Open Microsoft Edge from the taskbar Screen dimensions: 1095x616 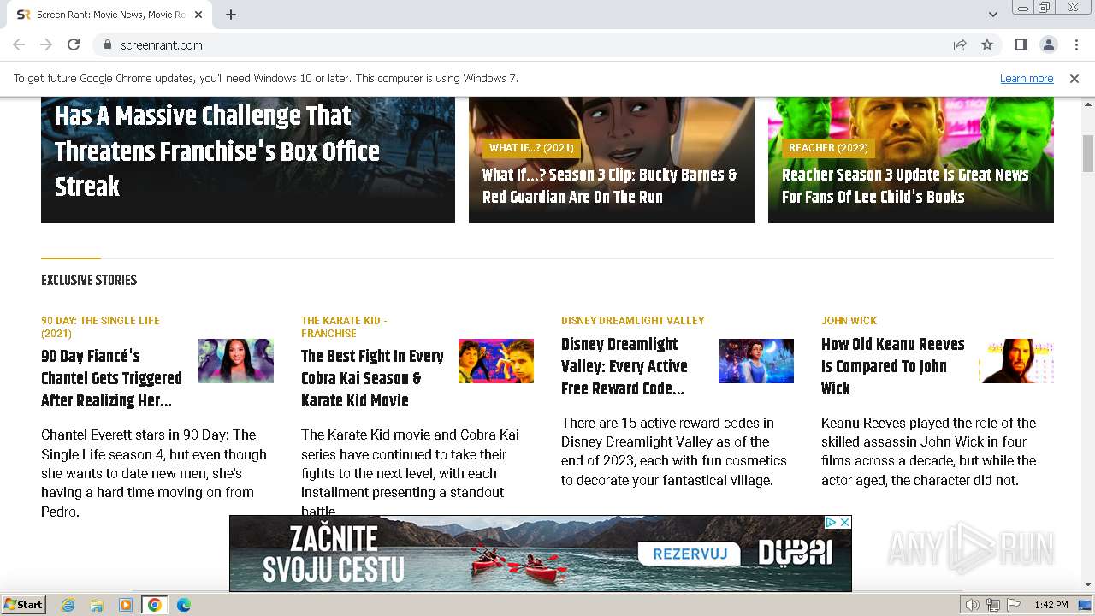pos(183,605)
